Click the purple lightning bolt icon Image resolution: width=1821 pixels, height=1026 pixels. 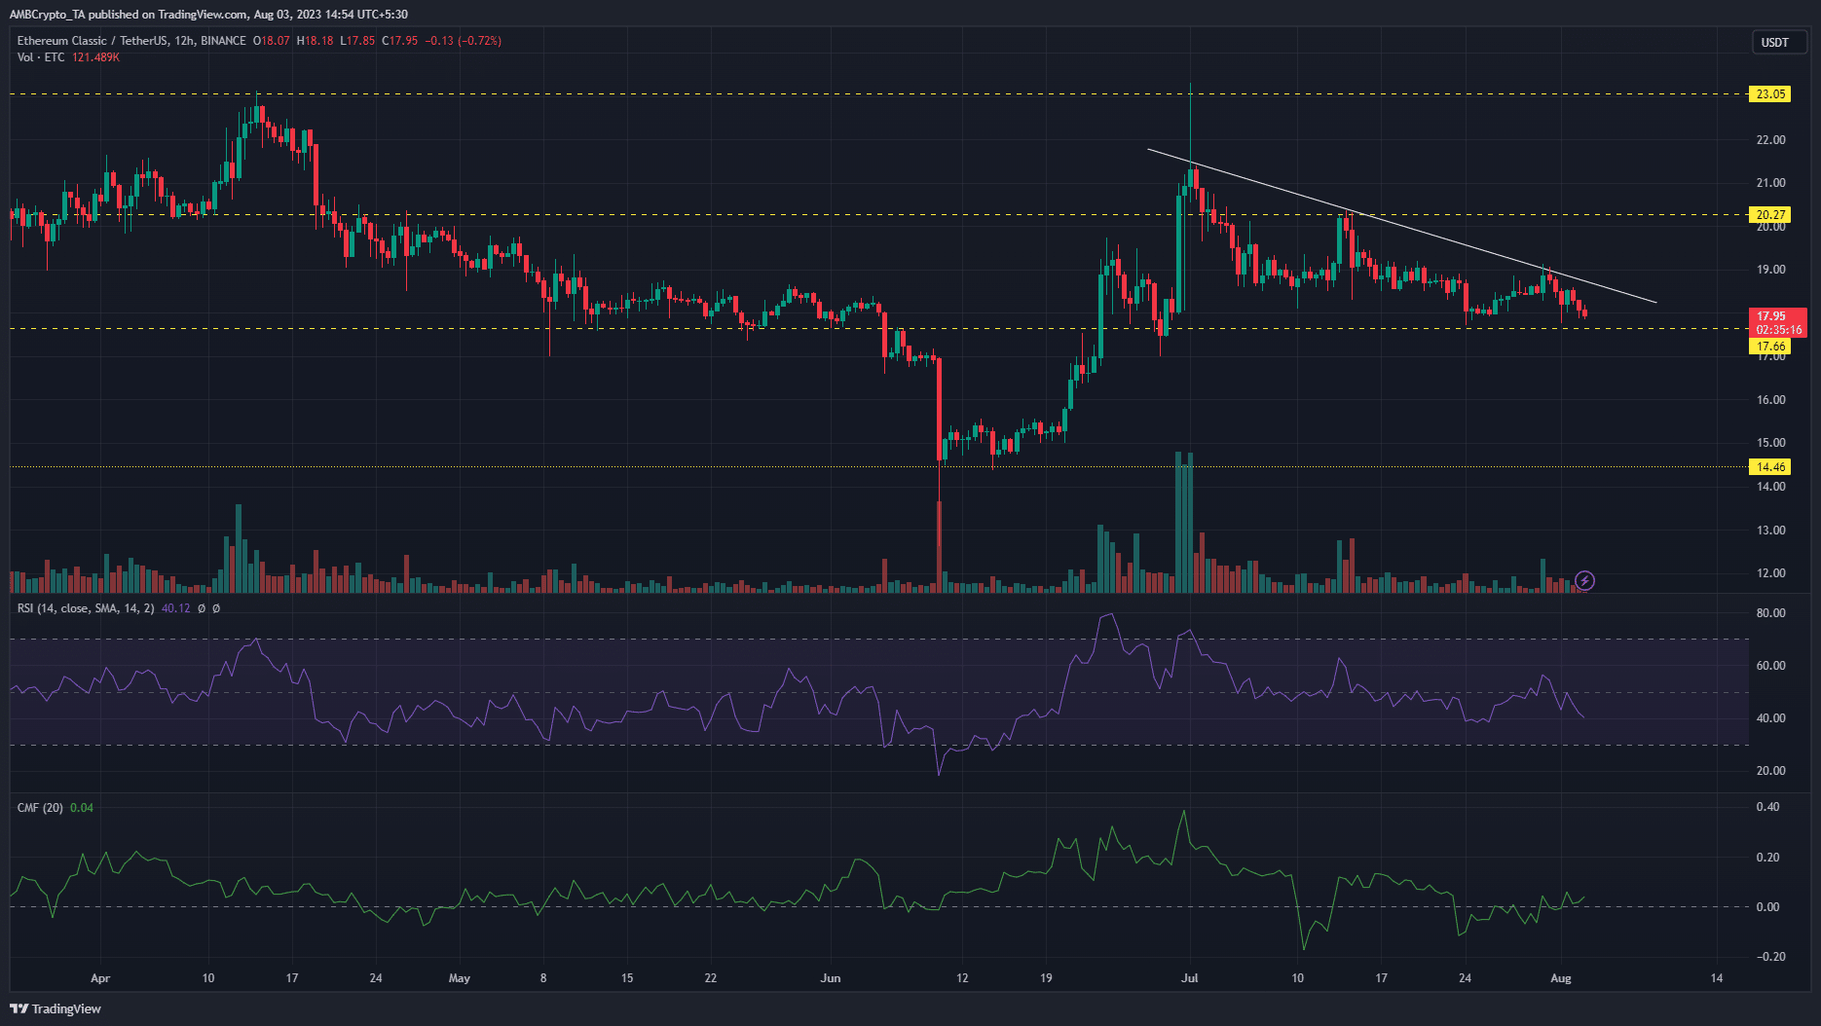click(1584, 581)
